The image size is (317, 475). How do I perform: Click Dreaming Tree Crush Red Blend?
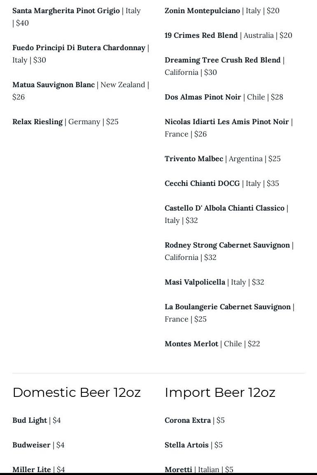(222, 60)
